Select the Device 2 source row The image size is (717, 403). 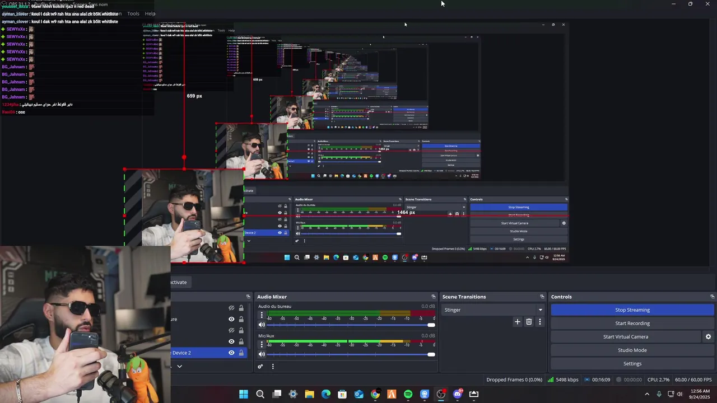pos(208,353)
